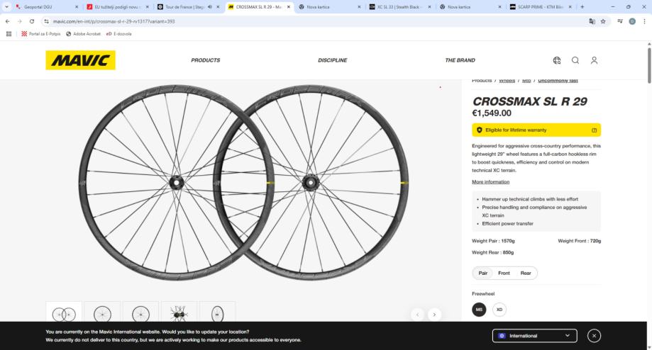Viewport: 652px width, 350px height.
Task: Click the lifetime warranty help icon
Action: (x=595, y=130)
